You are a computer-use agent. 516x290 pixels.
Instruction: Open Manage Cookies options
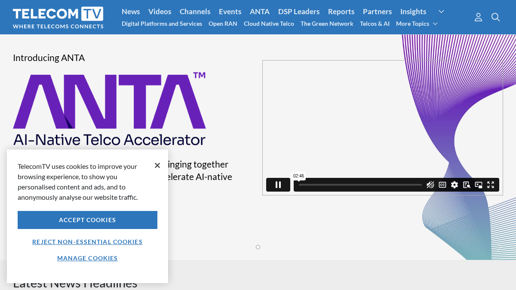[x=87, y=258]
